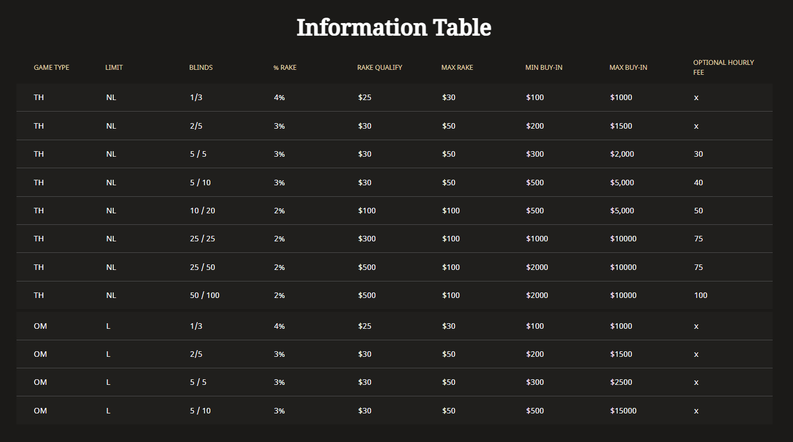The height and width of the screenshot is (442, 793).
Task: Click the BLINDS column header
Action: point(201,68)
